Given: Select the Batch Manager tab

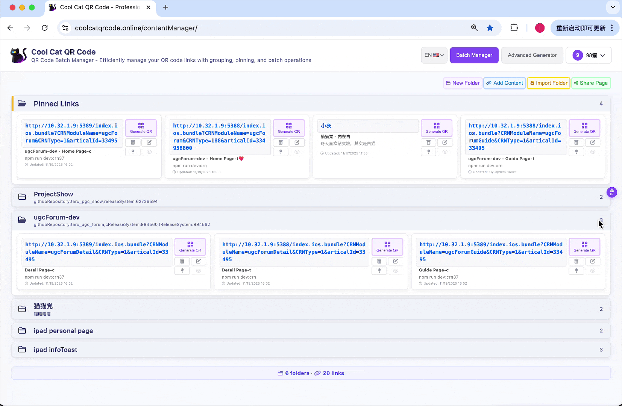Looking at the screenshot, I should coord(474,55).
